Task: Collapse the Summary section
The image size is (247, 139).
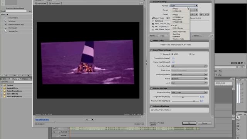Action: pyautogui.click(x=153, y=21)
